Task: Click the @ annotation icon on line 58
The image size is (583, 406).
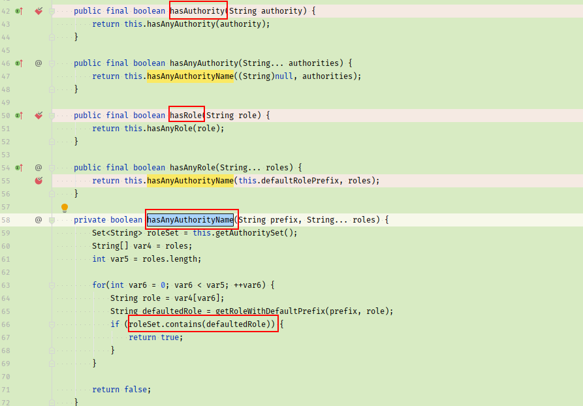Action: [x=39, y=220]
